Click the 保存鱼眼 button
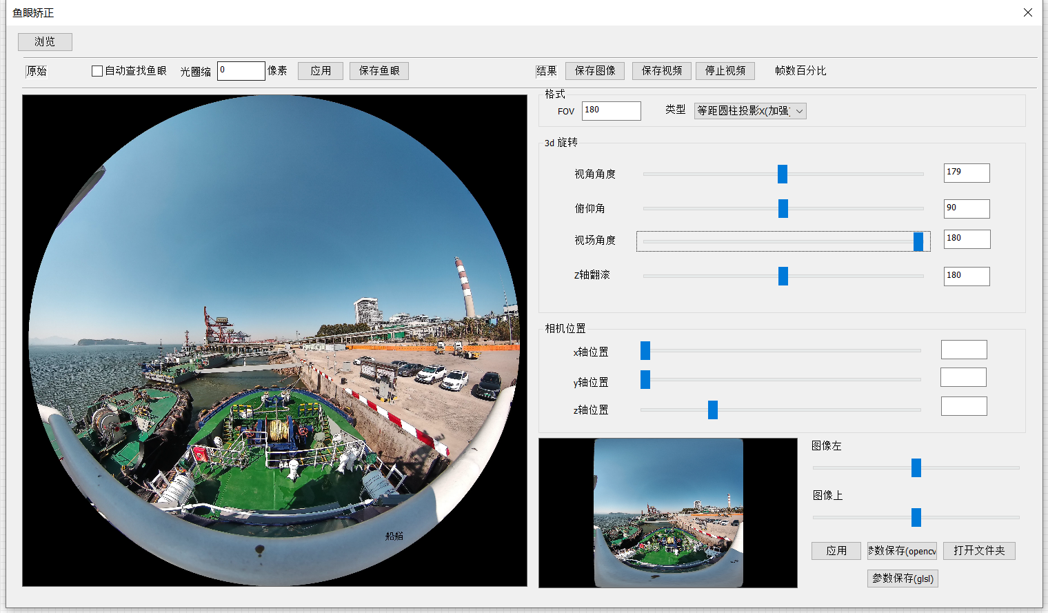Screen dimensions: 1048x613 (x=379, y=71)
